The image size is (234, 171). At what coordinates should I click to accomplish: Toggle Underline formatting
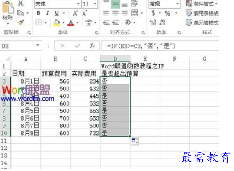57,13
